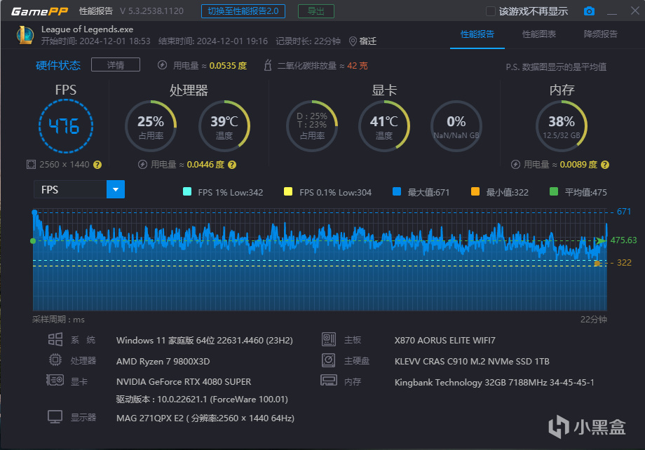Click the League of Legends game icon
Image resolution: width=645 pixels, height=450 pixels.
click(x=25, y=35)
